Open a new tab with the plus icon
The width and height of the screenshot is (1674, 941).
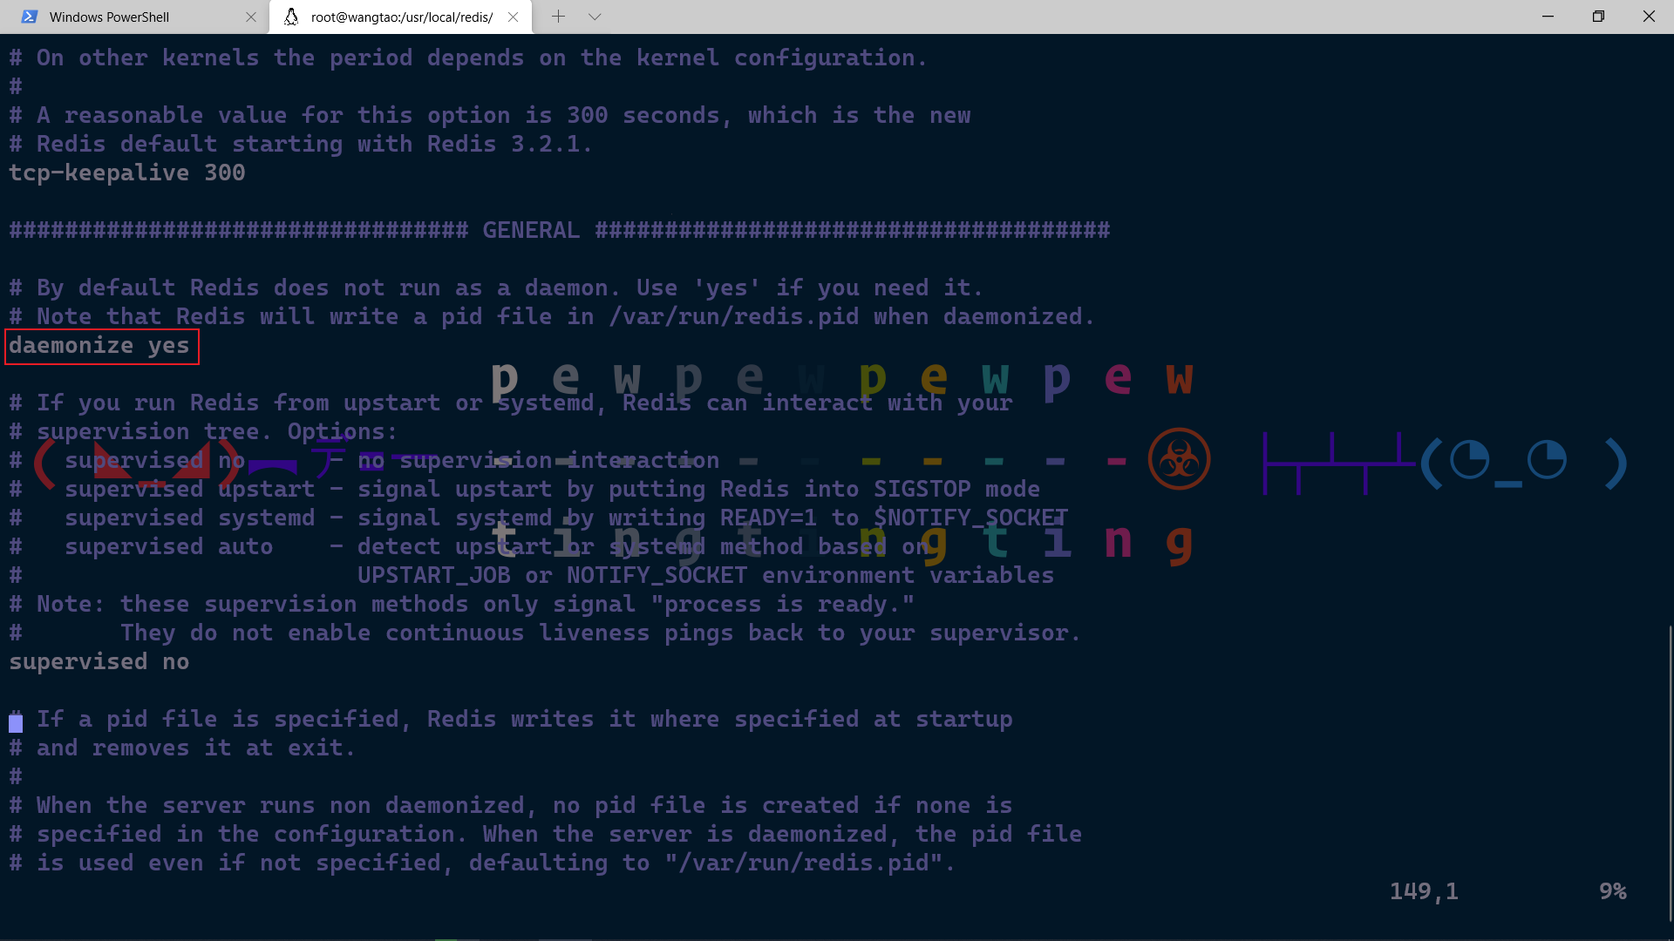pyautogui.click(x=558, y=17)
